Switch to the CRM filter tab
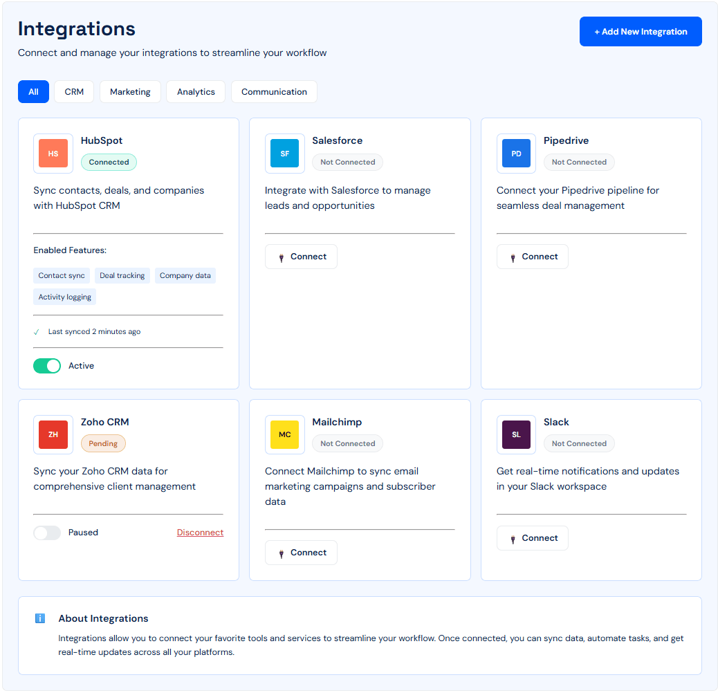Viewport: 718px width, 693px height. click(73, 91)
